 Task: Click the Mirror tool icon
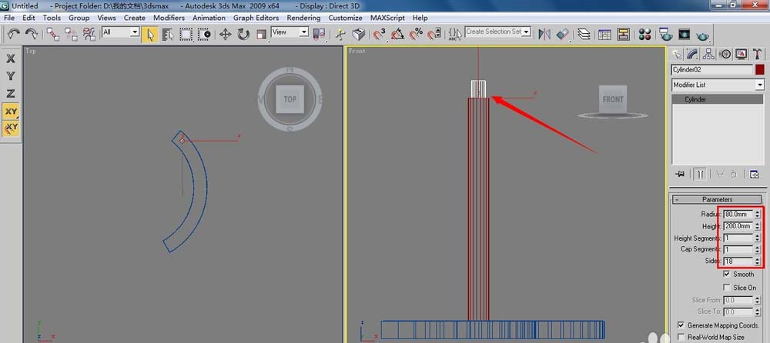click(544, 34)
